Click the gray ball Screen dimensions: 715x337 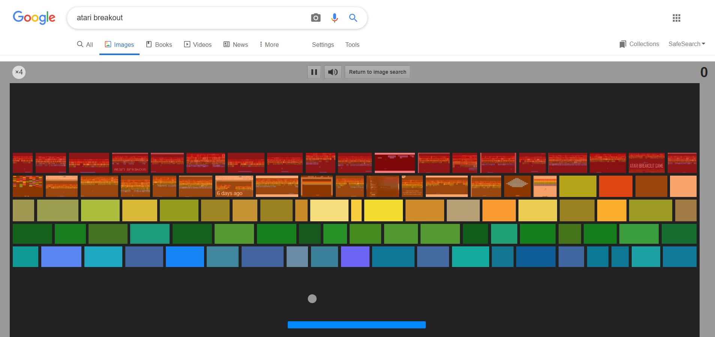312,298
